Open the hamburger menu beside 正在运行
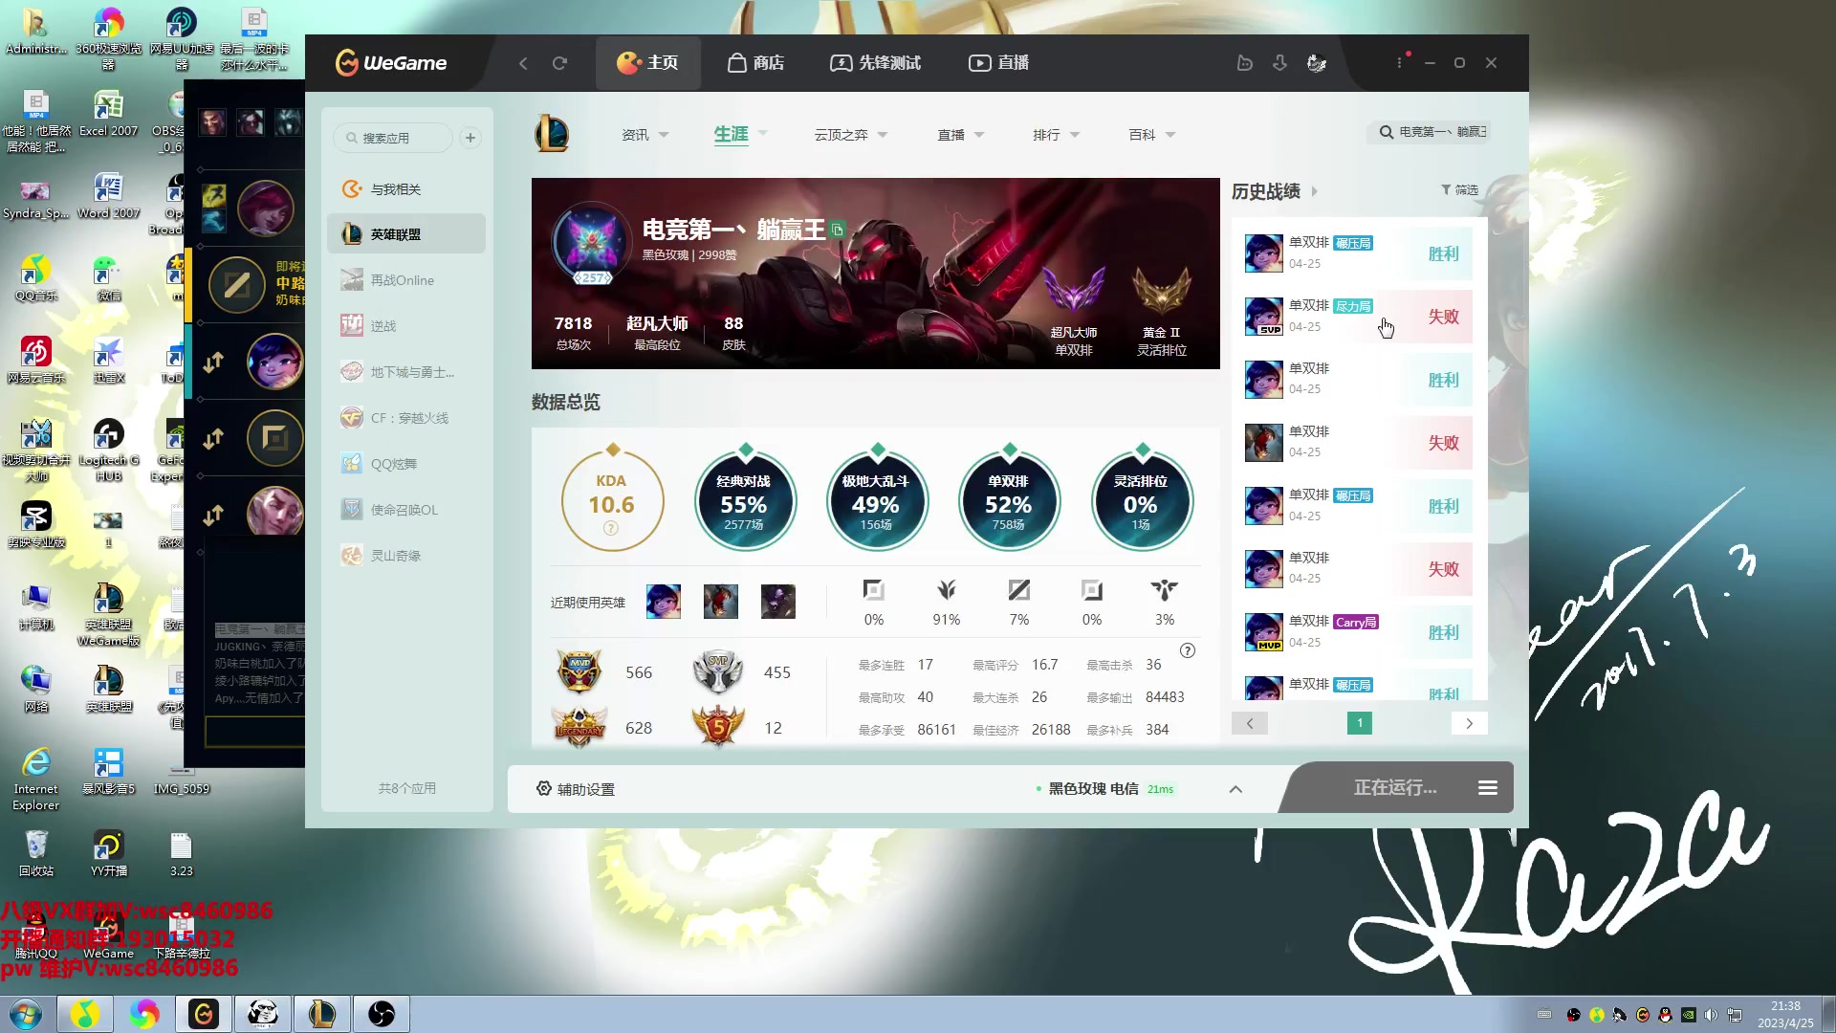Image resolution: width=1836 pixels, height=1033 pixels. tap(1488, 788)
